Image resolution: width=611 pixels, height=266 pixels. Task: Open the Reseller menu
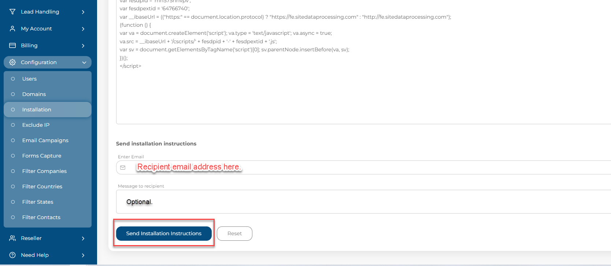tap(48, 238)
